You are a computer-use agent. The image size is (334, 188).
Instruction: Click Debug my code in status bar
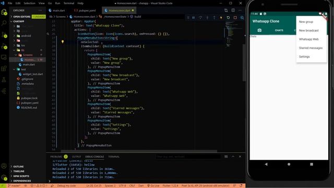[66, 186]
